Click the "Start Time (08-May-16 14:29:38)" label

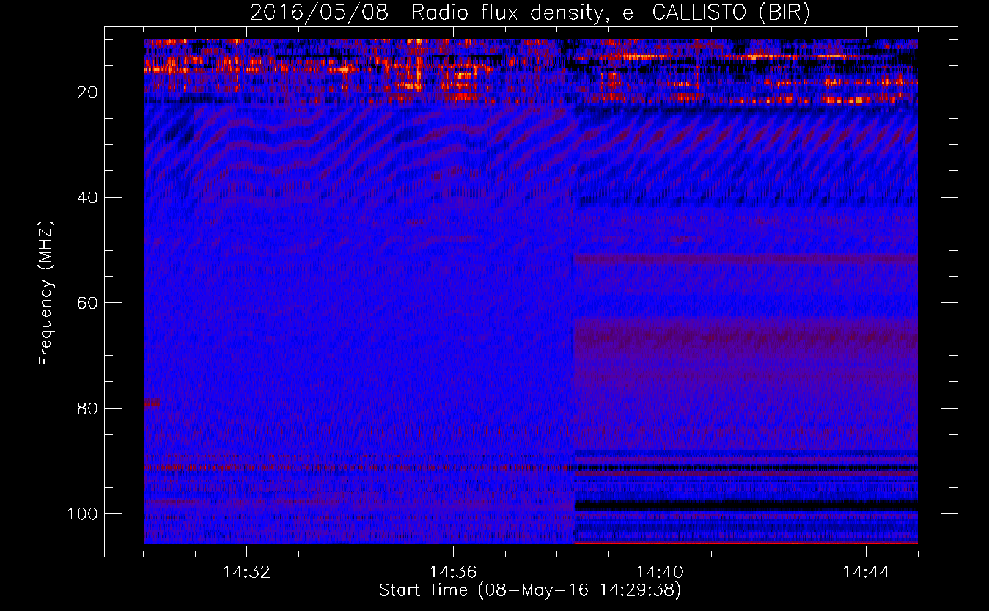(530, 590)
